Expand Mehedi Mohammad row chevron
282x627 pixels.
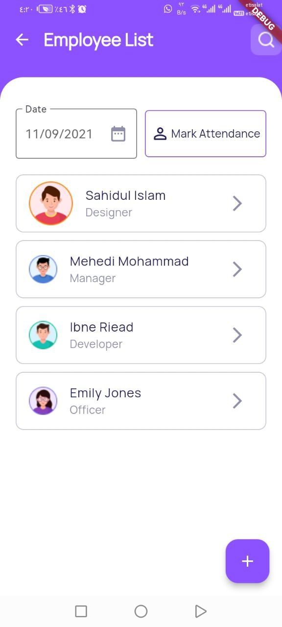coord(237,269)
